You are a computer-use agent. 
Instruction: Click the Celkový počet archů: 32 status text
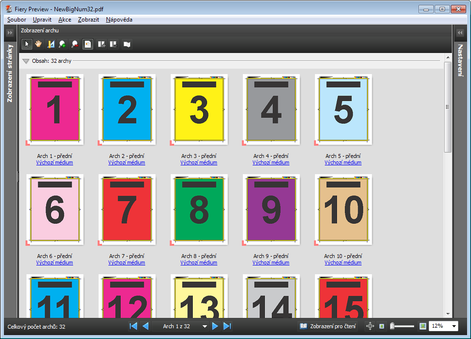pos(36,327)
